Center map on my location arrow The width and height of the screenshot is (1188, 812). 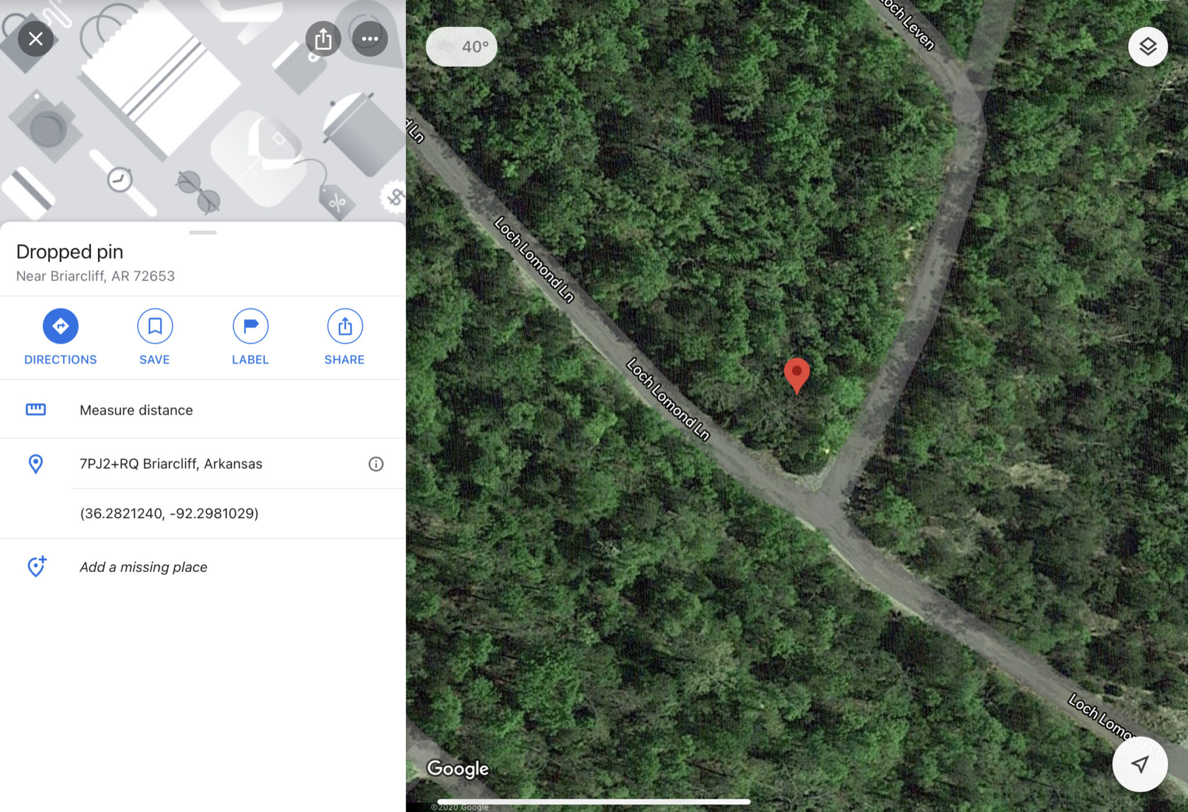(x=1140, y=764)
